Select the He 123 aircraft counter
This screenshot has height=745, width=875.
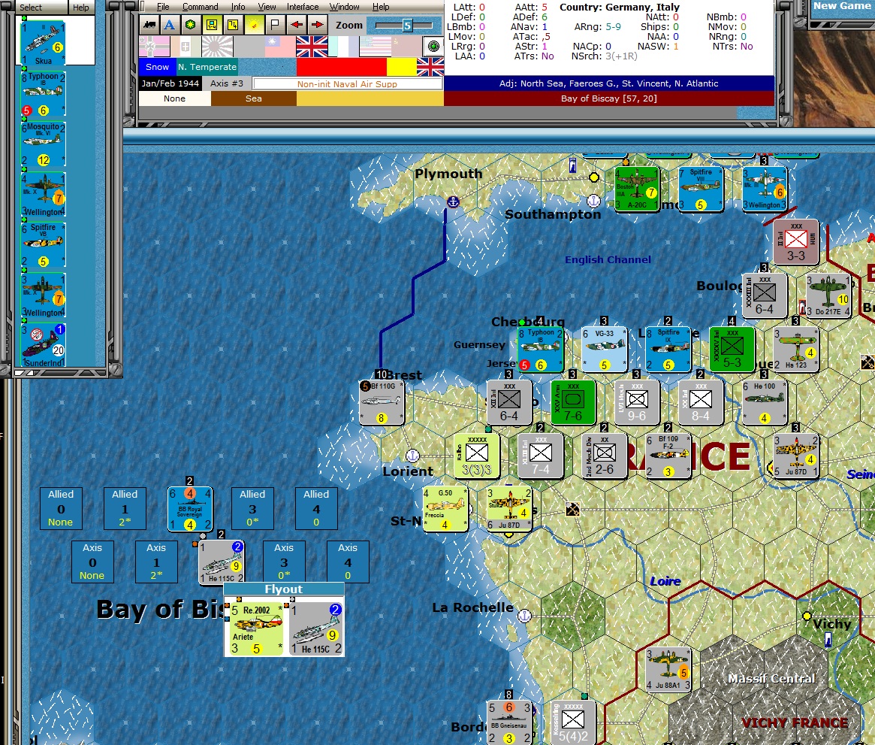795,350
